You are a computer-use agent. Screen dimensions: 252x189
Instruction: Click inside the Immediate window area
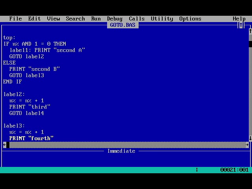coord(126,160)
